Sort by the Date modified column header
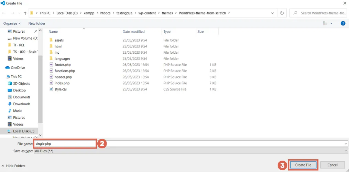 [134, 32]
